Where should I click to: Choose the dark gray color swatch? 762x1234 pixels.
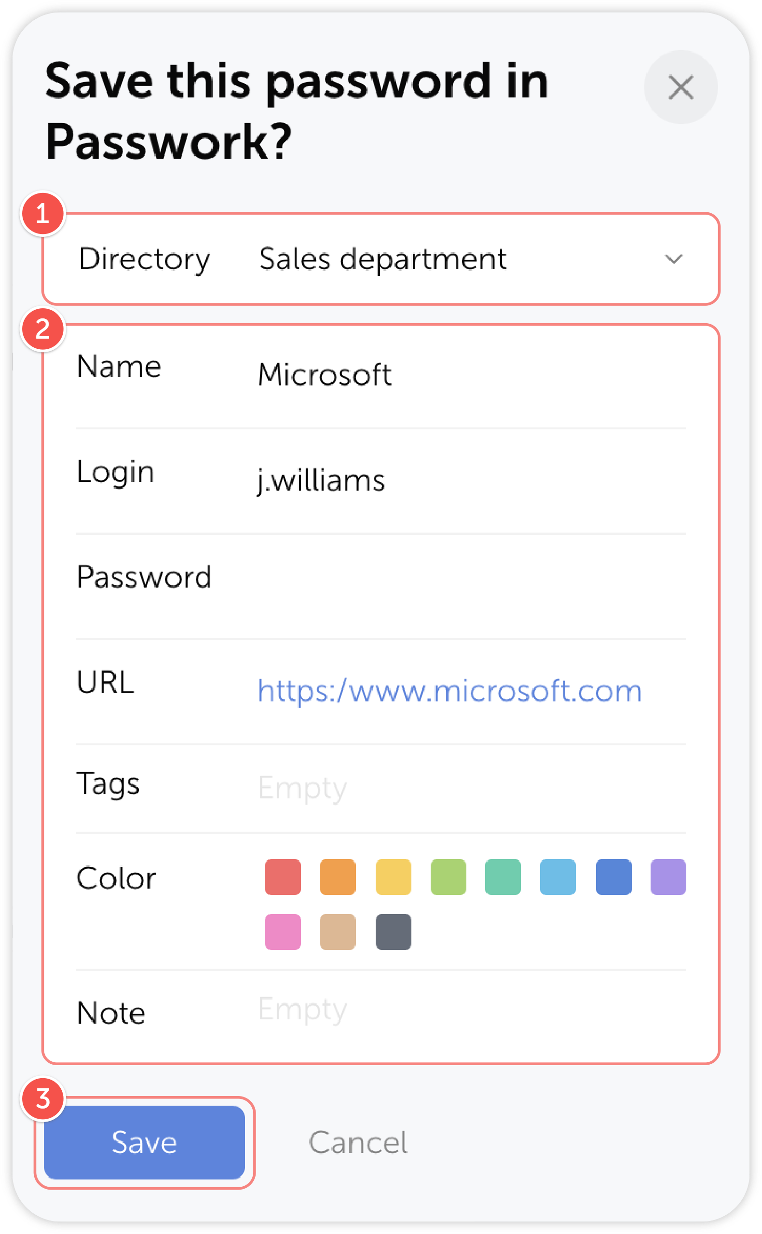(x=393, y=932)
